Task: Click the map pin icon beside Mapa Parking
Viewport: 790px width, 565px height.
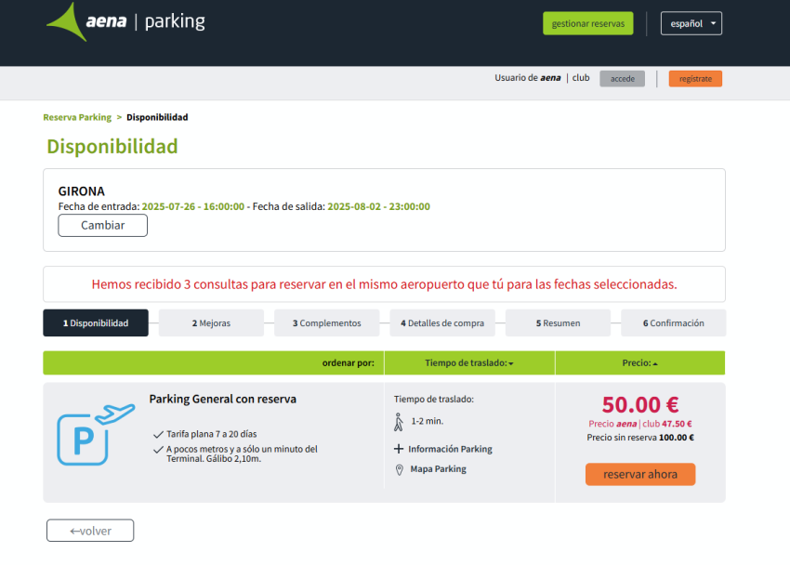Action: click(399, 470)
